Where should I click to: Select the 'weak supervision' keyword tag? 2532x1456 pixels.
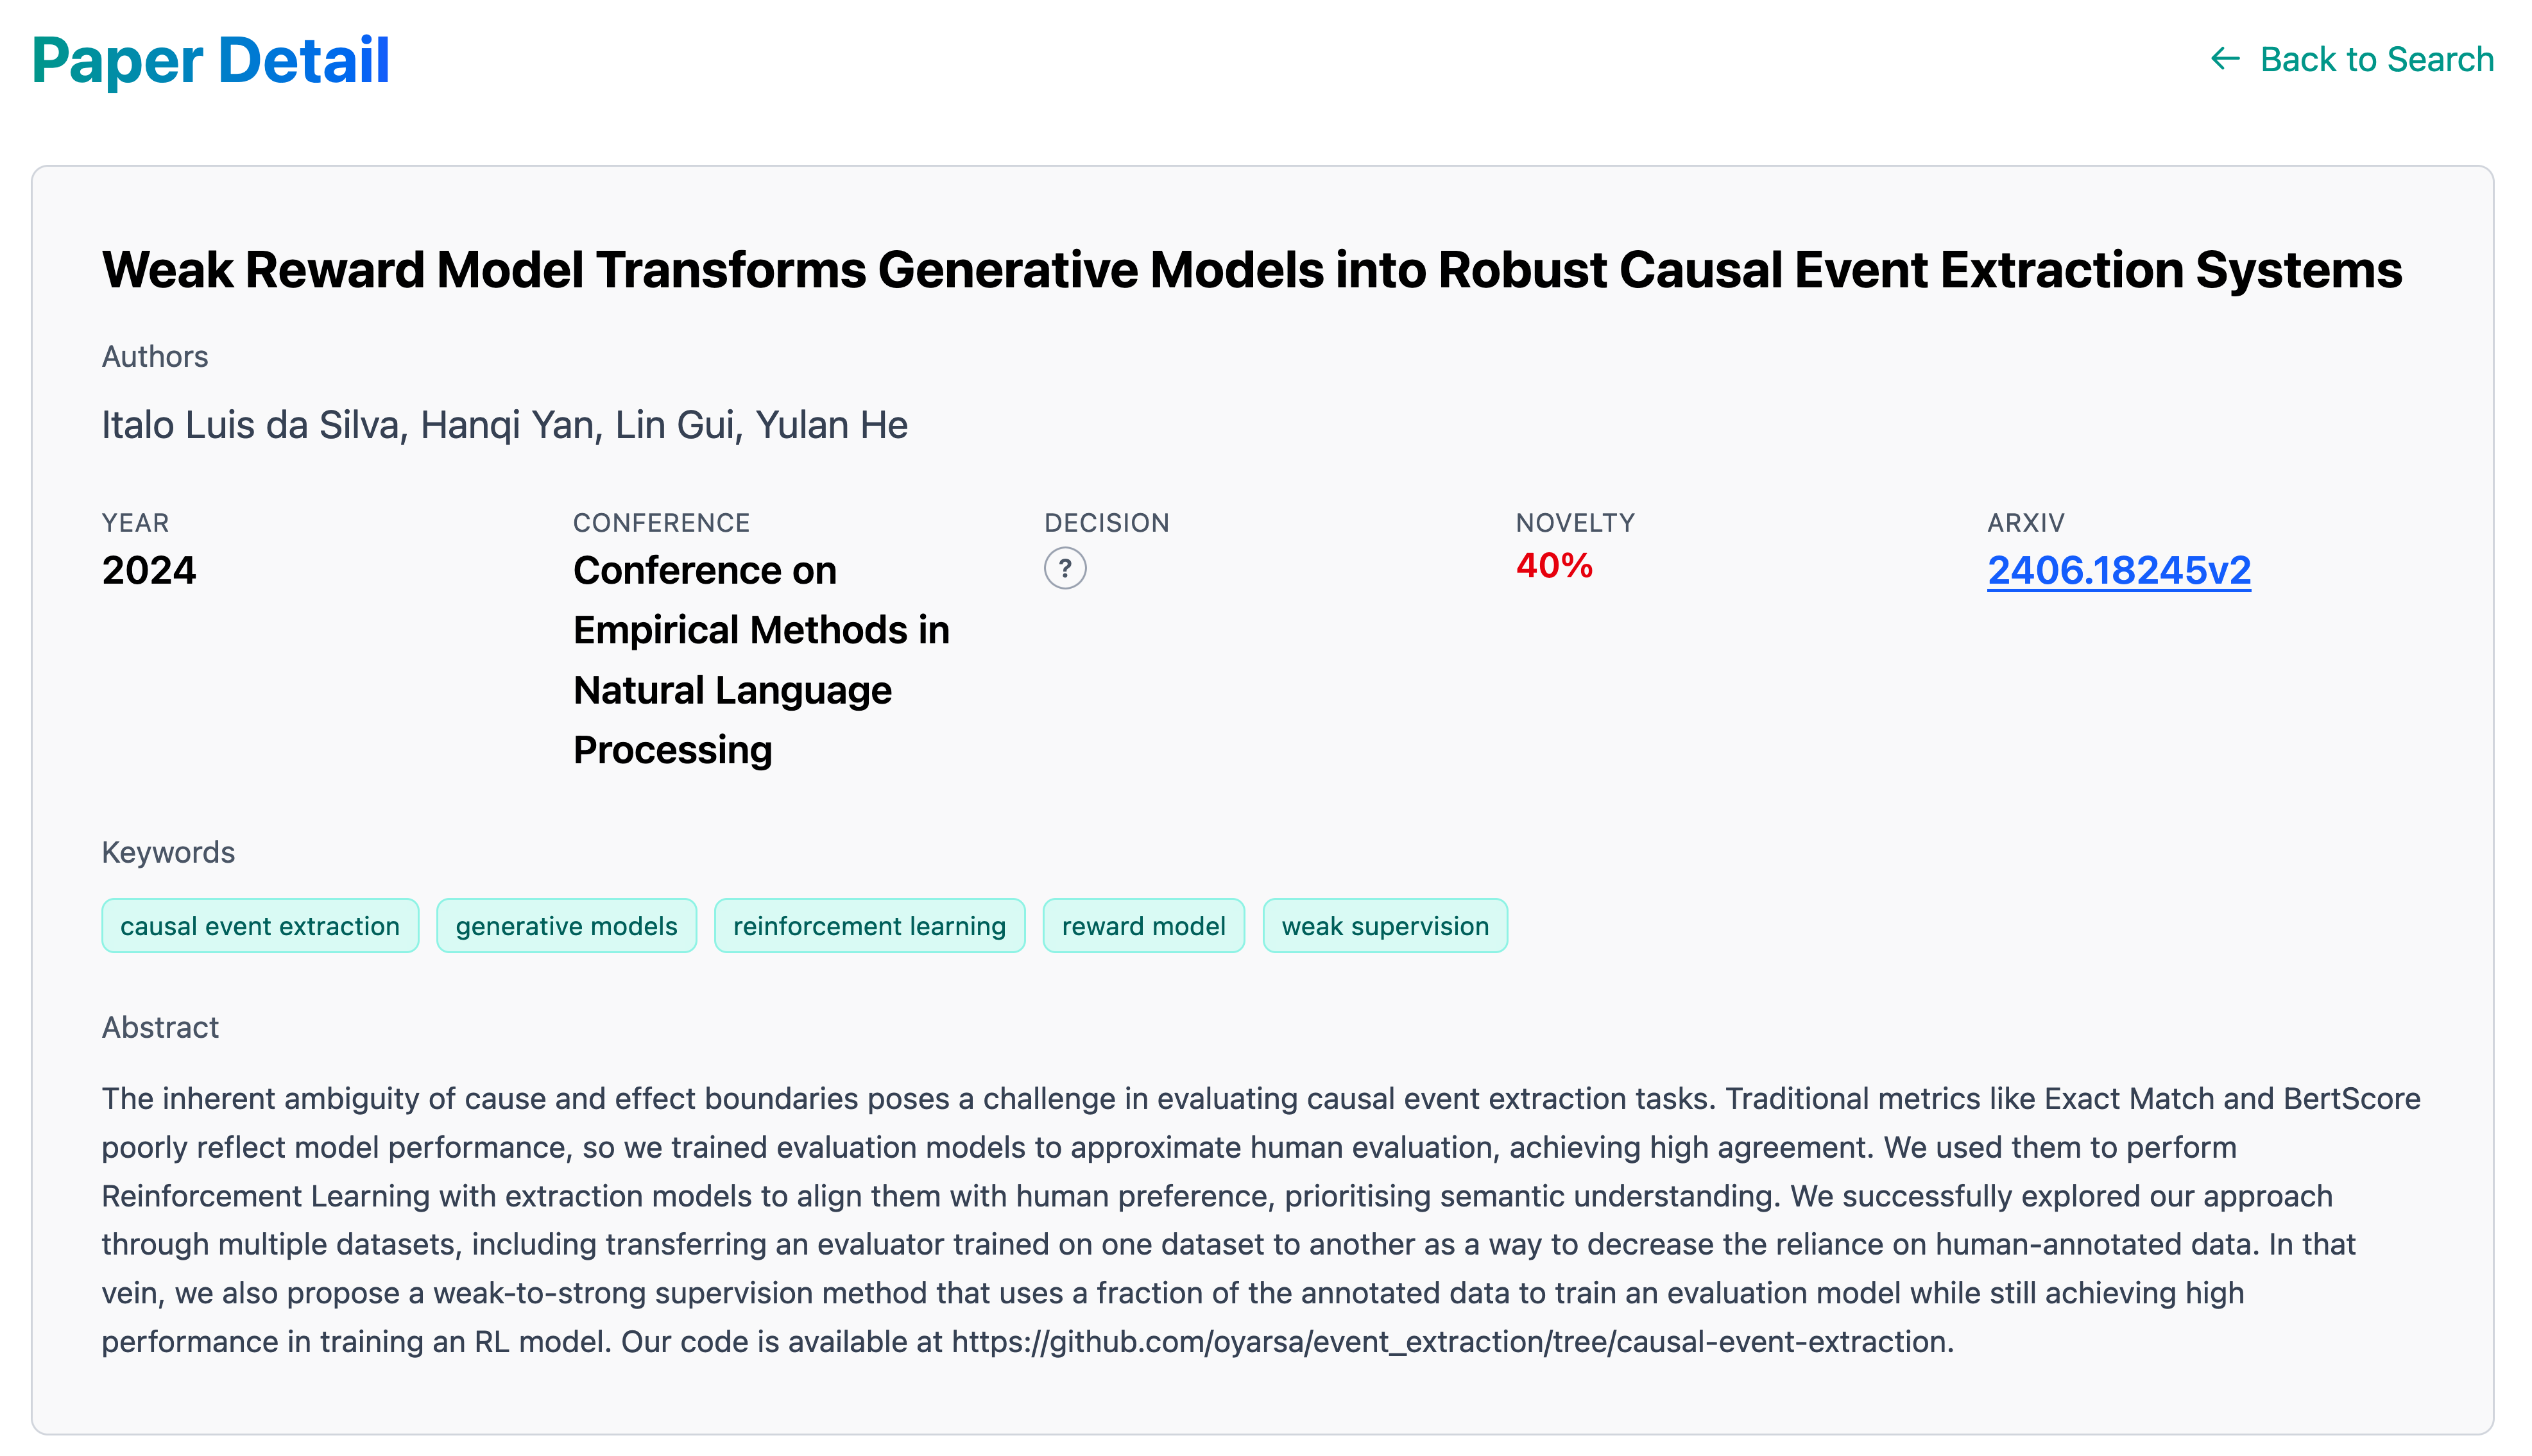coord(1385,926)
